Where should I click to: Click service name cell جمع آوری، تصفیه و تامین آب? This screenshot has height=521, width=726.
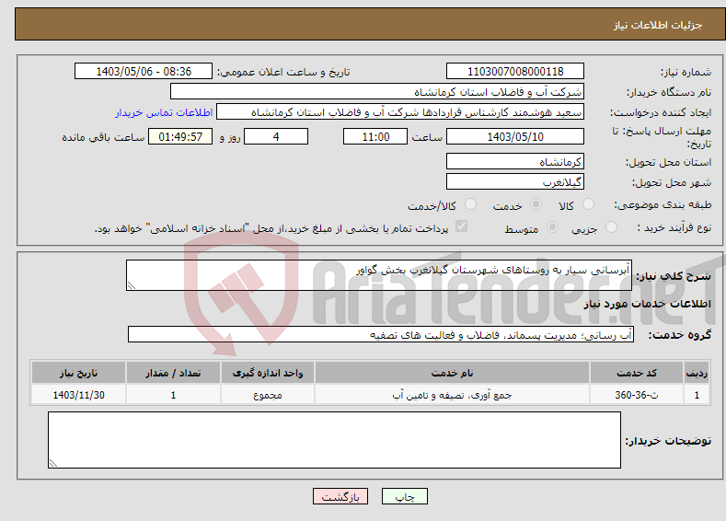pos(452,395)
